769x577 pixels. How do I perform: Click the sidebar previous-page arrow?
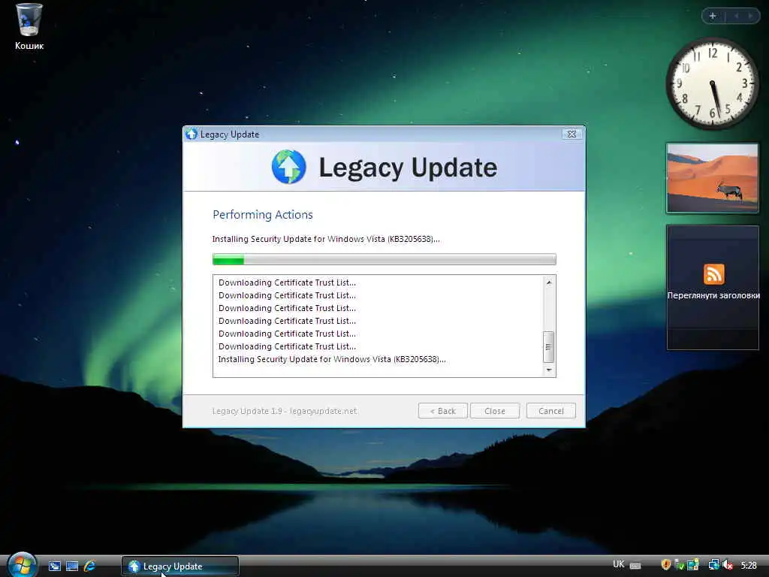pos(736,17)
